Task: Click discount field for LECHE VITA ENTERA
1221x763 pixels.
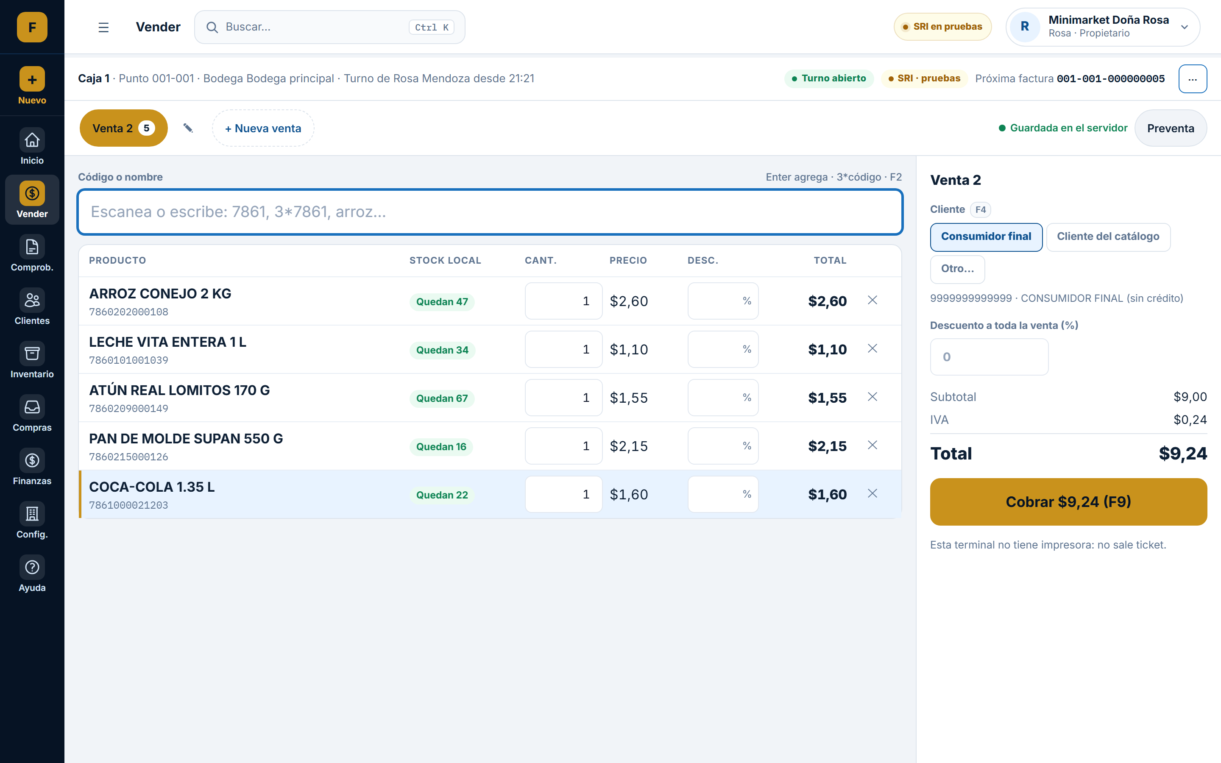Action: click(x=722, y=349)
